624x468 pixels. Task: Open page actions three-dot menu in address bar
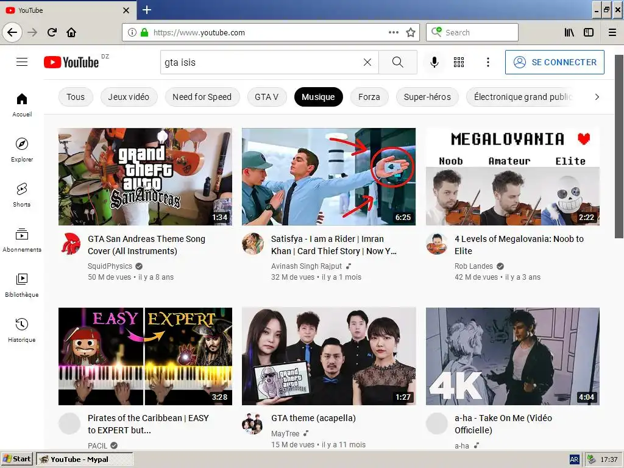[x=393, y=33]
